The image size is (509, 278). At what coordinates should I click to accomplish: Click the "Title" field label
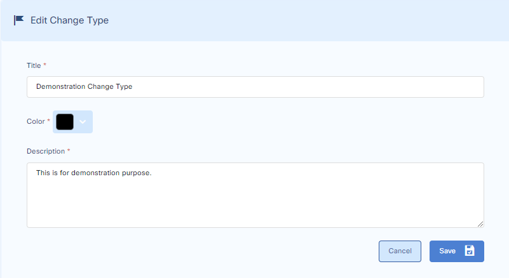34,65
